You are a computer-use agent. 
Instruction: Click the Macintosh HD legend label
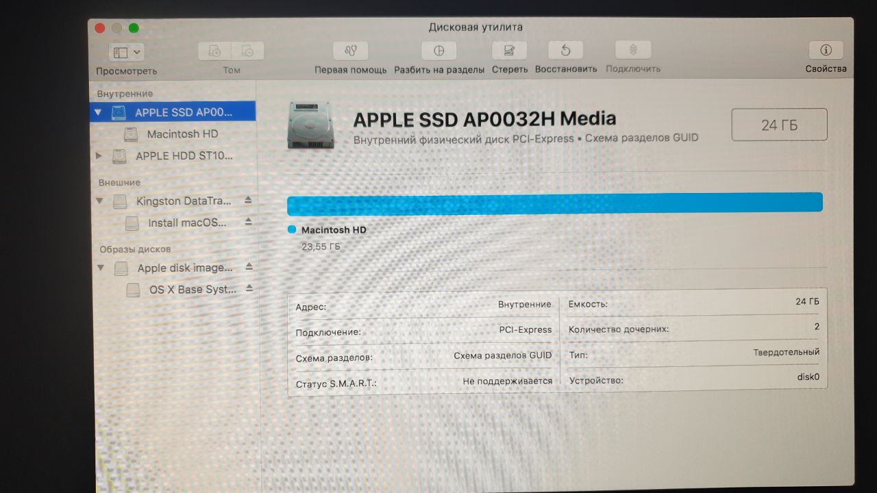(334, 230)
